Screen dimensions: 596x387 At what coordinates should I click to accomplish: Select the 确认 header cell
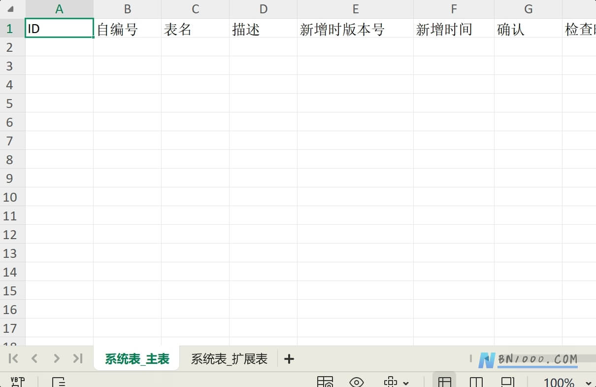tap(528, 28)
